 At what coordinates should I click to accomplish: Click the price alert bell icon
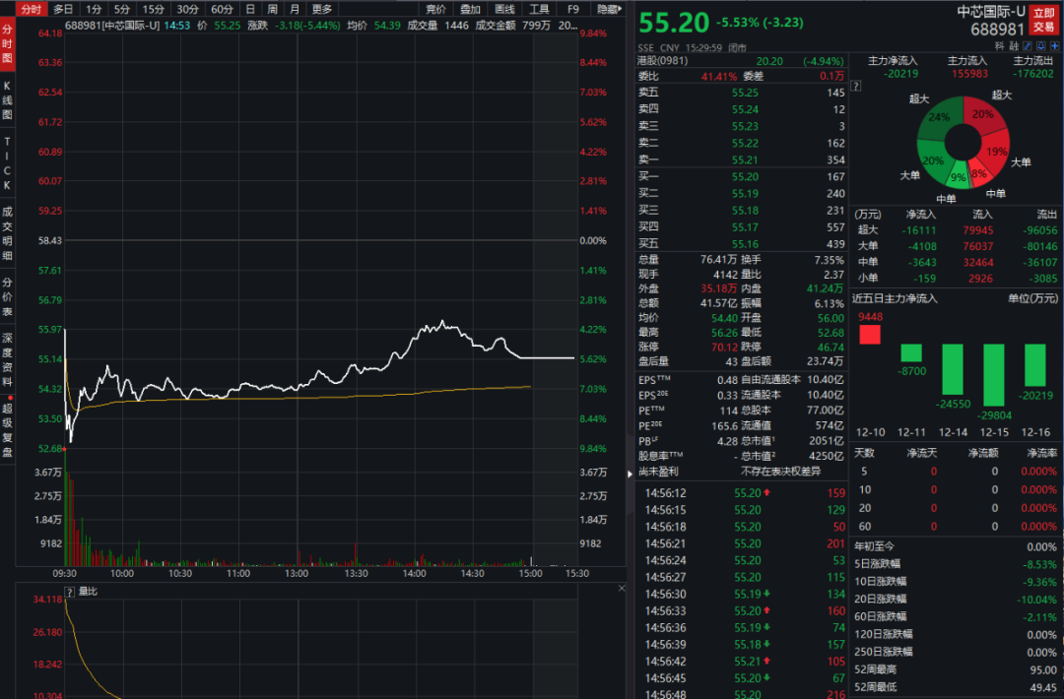pos(1041,45)
